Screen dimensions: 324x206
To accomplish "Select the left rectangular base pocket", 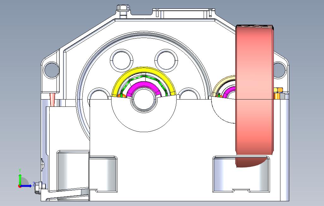I will coord(103,174).
